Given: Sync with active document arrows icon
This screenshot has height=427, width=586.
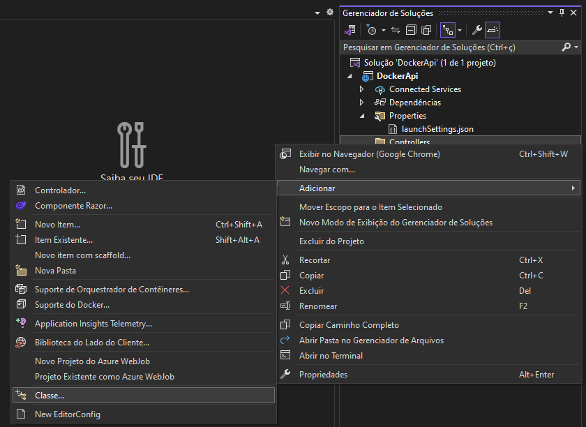Looking at the screenshot, I should (x=396, y=30).
